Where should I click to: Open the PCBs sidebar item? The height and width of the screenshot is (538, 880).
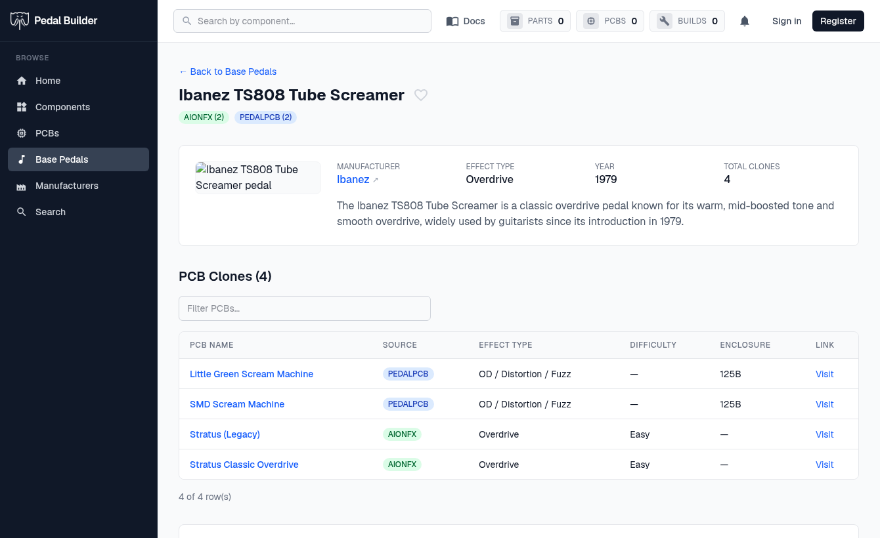[x=78, y=133]
